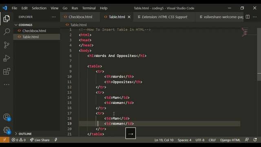
Task: Open the Source Control view
Action: (7, 45)
